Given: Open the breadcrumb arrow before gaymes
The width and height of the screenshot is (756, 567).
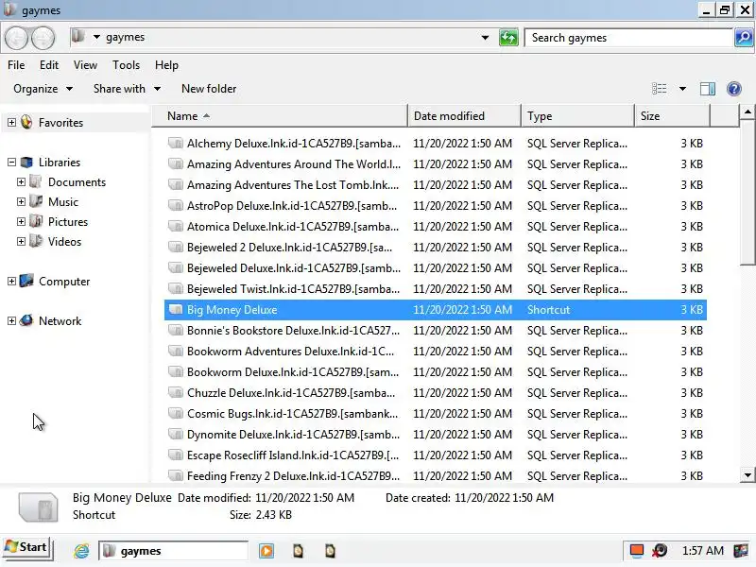Looking at the screenshot, I should tap(96, 37).
